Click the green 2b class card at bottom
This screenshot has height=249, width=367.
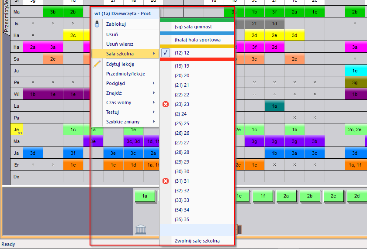pyautogui.click(x=310, y=196)
